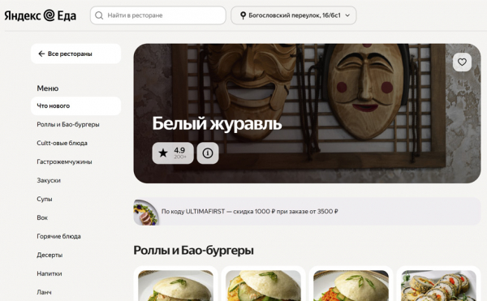Focus the 'Найти в ресторане' search field

157,15
